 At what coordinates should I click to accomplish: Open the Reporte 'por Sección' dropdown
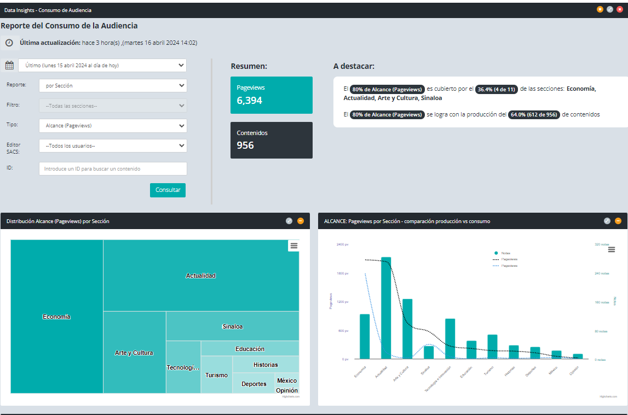click(113, 86)
